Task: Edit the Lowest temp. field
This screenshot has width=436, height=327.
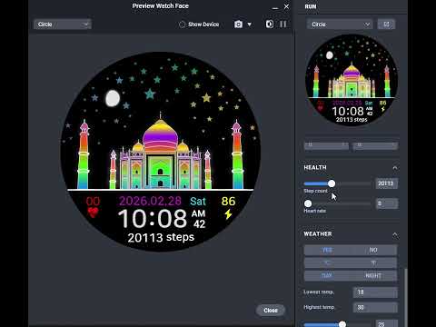Action: (375, 292)
